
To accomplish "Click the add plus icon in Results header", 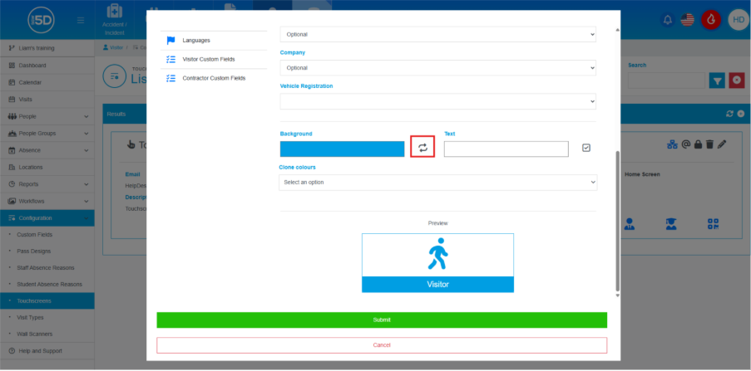I will pyautogui.click(x=741, y=114).
